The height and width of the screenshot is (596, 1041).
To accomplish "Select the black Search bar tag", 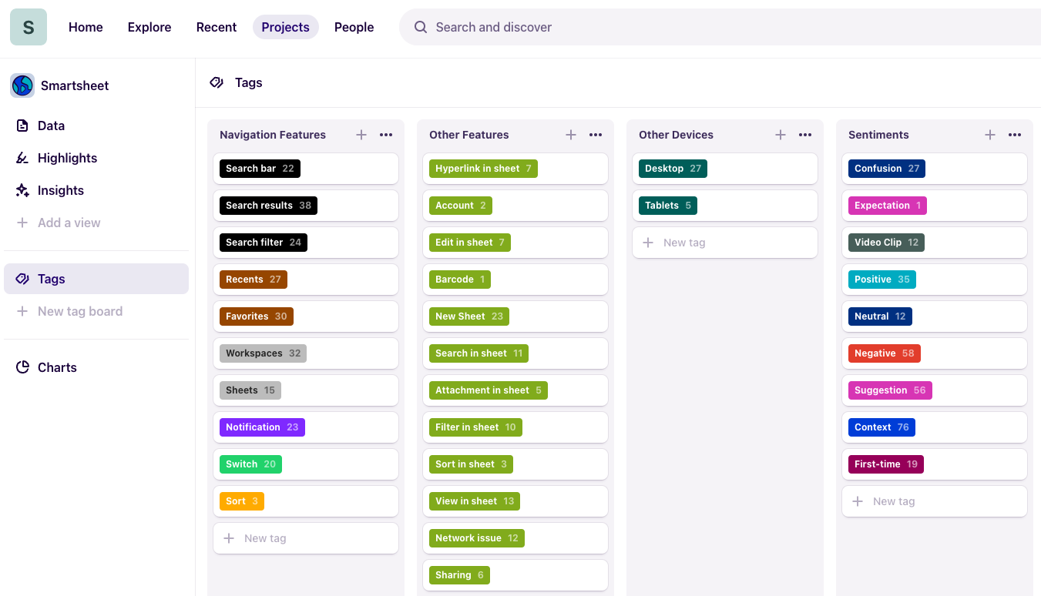I will [260, 169].
